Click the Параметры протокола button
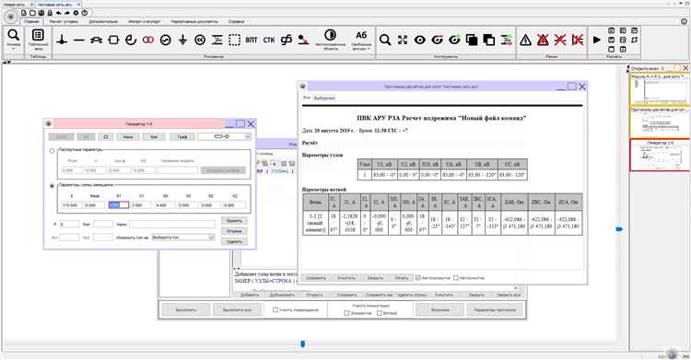The height and width of the screenshot is (360, 691). (x=495, y=309)
